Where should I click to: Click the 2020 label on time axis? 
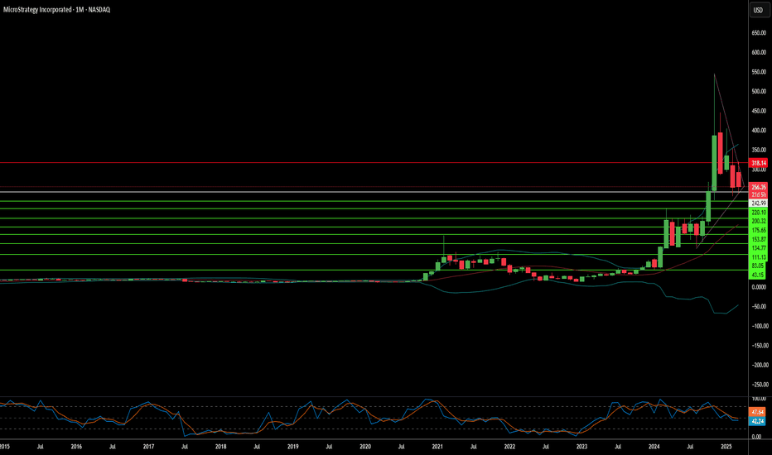coord(364,447)
